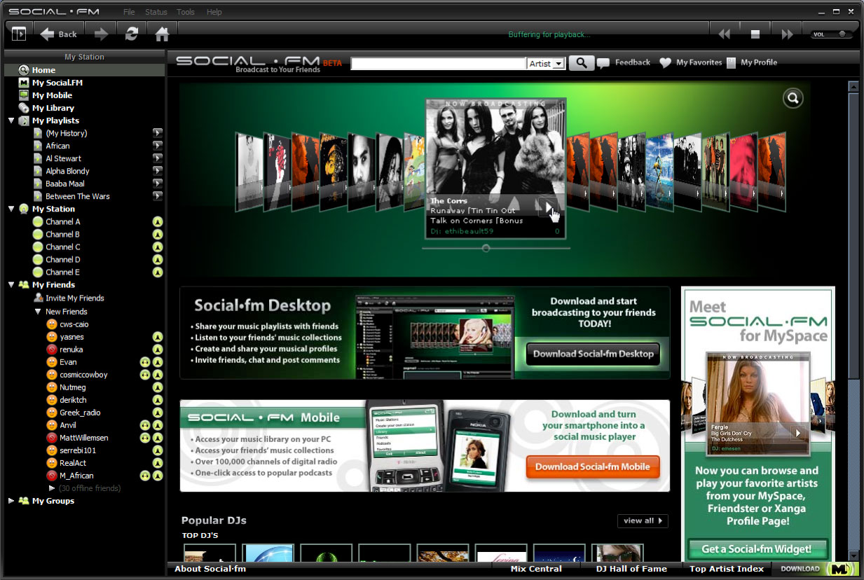Skip to previous track with rewind button
Viewport: 864px width, 580px height.
tap(725, 34)
